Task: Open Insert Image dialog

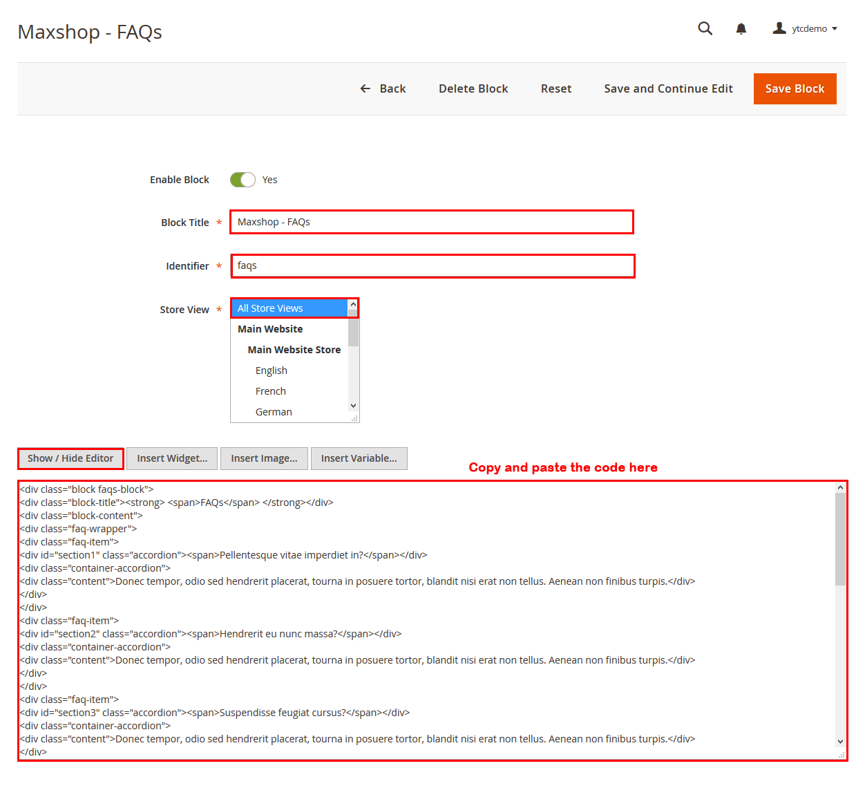Action: tap(264, 458)
